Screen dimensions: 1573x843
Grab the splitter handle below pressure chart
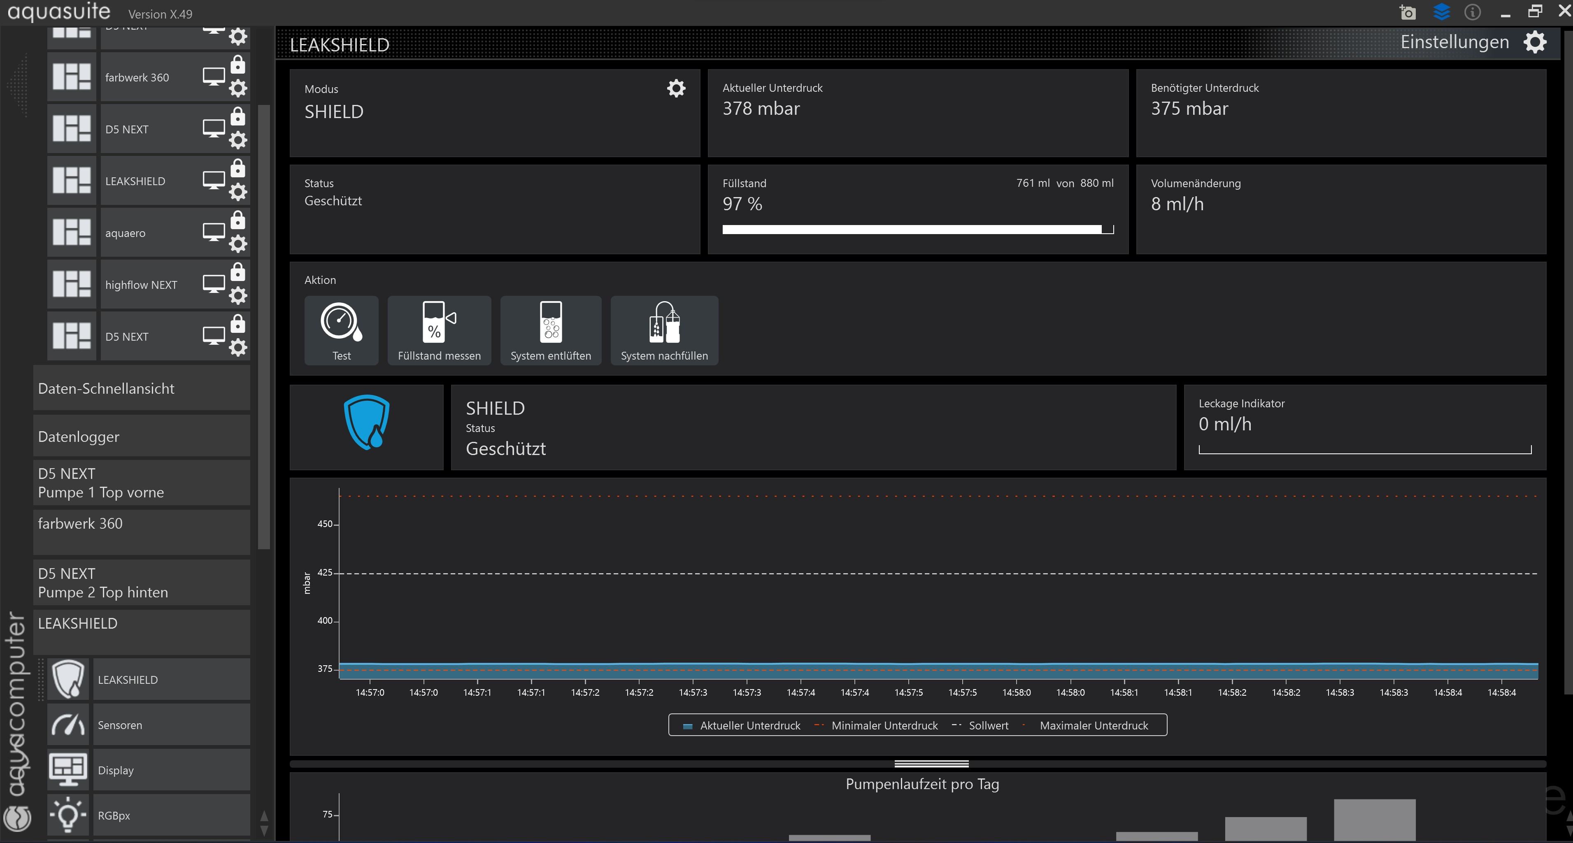(x=931, y=764)
